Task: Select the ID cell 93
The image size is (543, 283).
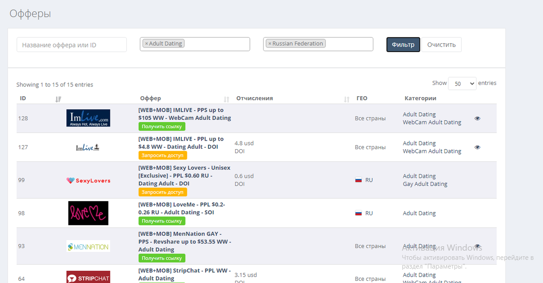Action: (x=21, y=246)
